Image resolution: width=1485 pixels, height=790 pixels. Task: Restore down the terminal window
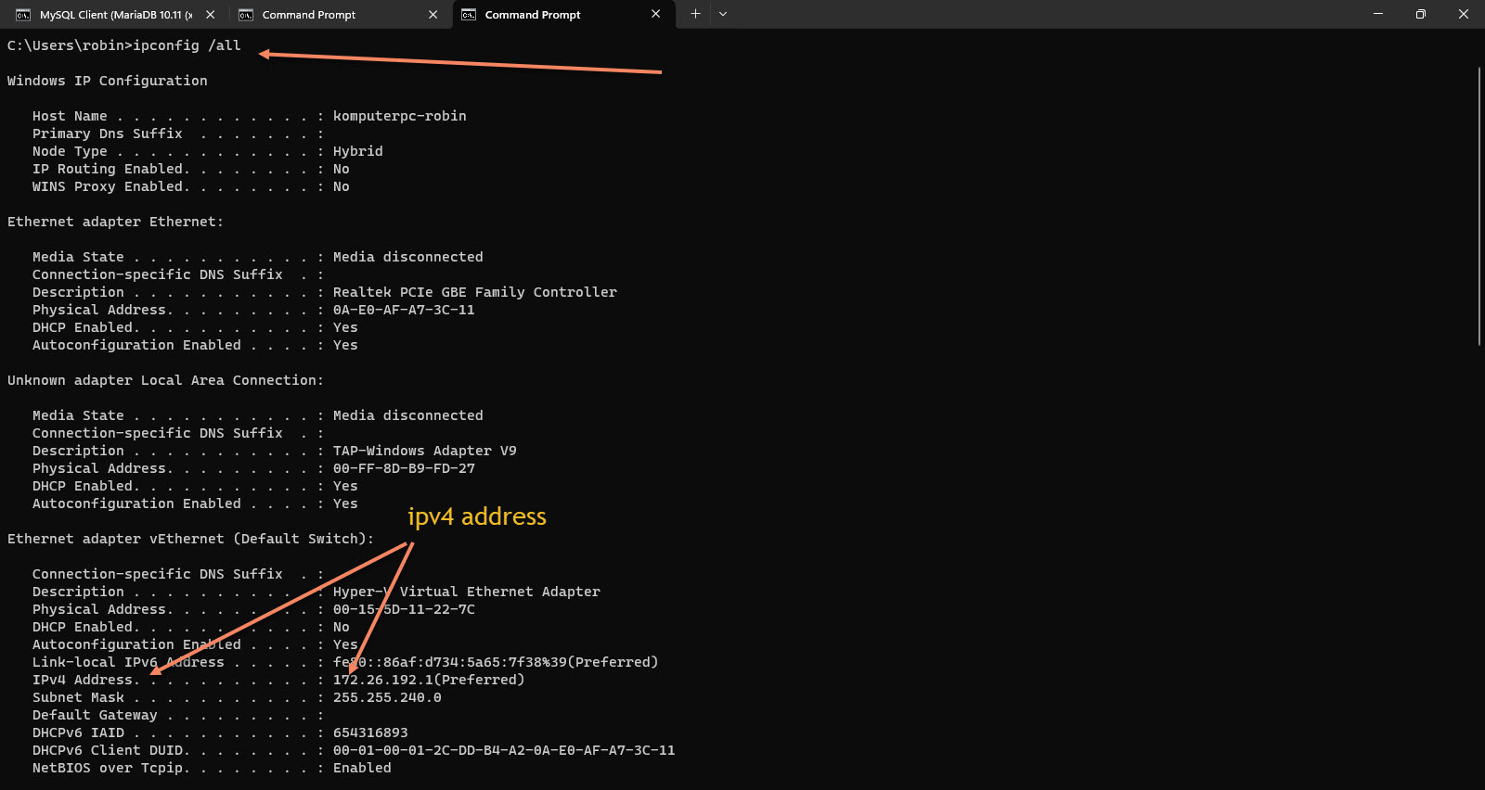coord(1420,14)
